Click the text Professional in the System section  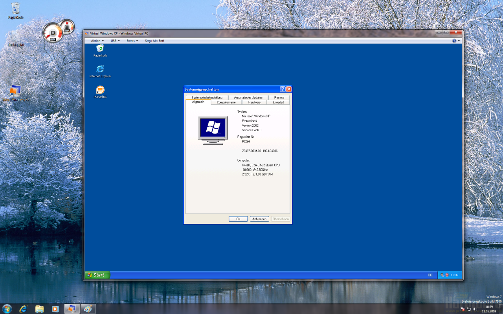[x=250, y=121]
